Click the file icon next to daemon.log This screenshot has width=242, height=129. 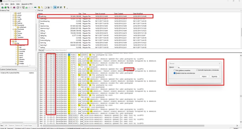[39, 26]
